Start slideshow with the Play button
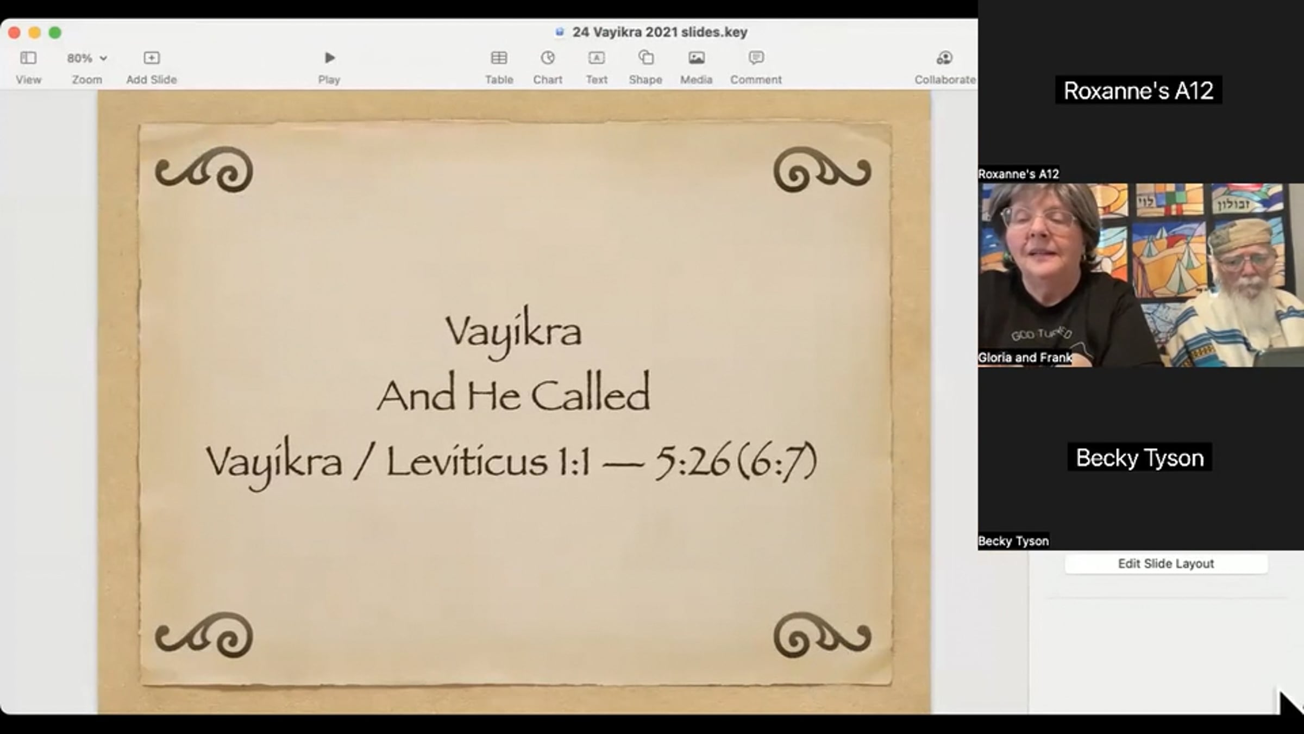 [329, 58]
